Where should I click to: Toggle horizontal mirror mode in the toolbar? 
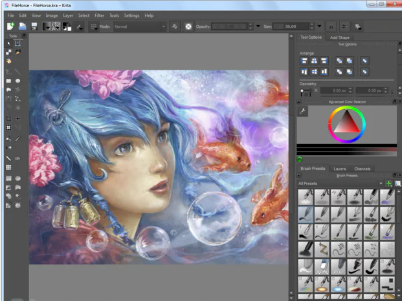click(x=331, y=26)
